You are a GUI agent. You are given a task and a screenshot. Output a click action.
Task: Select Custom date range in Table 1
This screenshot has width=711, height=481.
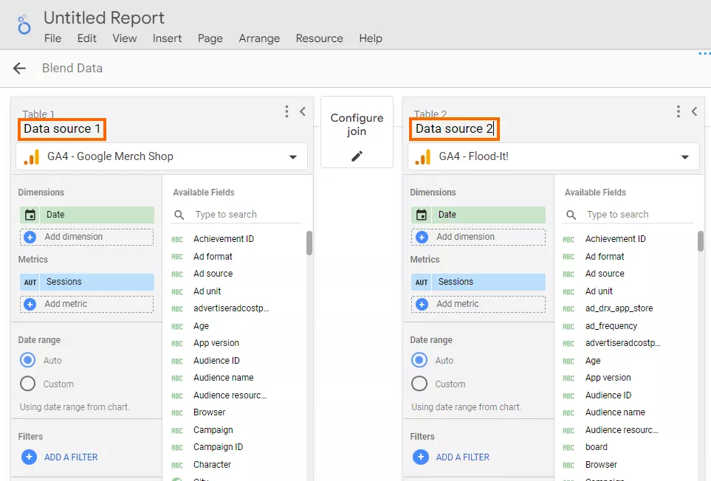coord(27,384)
